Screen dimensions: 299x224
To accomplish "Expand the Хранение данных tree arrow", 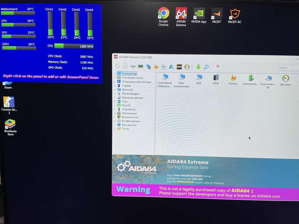I will point(115,98).
